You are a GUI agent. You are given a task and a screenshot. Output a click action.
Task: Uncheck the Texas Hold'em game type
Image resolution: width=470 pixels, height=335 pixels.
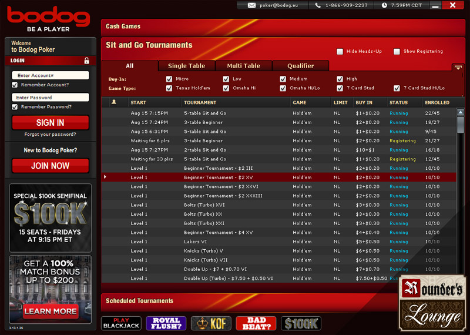pos(169,88)
